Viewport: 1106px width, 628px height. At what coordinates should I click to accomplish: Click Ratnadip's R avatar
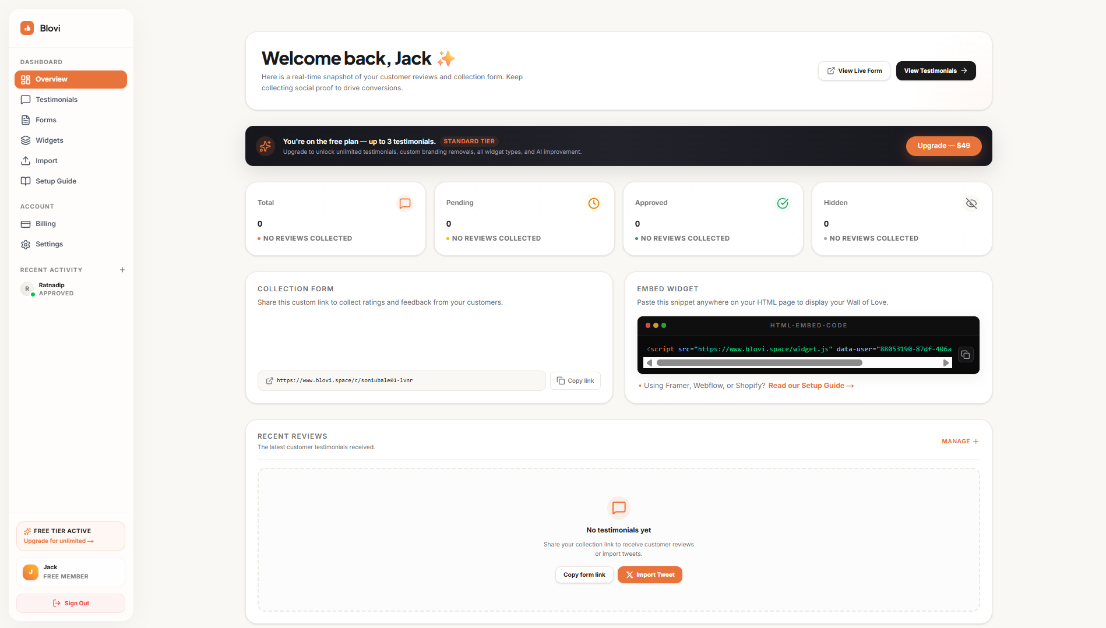(27, 289)
